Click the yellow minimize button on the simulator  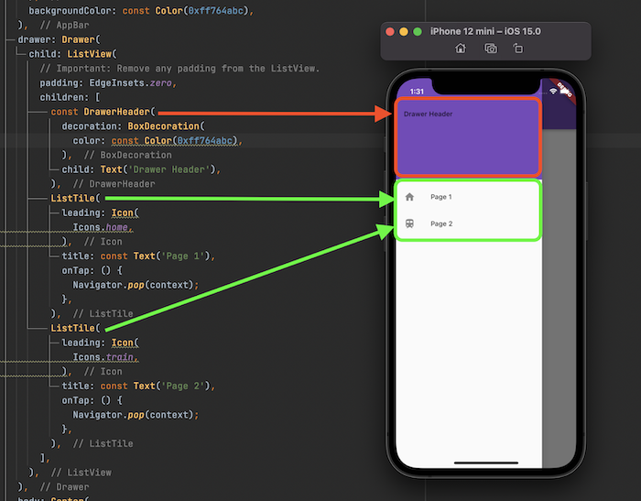tap(404, 31)
